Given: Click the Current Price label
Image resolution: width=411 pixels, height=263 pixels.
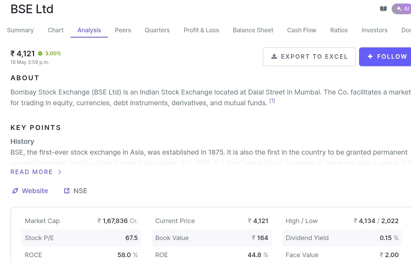Looking at the screenshot, I should tap(175, 221).
